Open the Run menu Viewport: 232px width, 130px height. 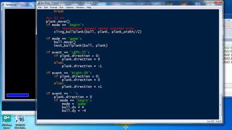(61, 7)
